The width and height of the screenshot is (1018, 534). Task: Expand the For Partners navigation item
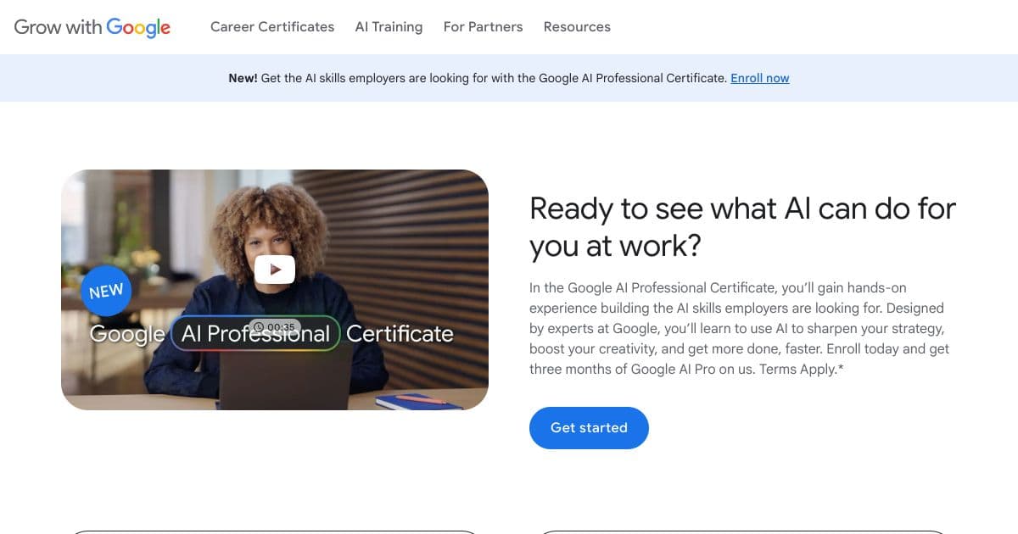(483, 27)
